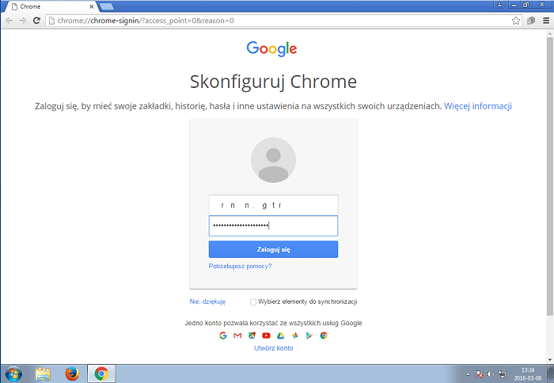
Task: Reload the page with the refresh icon
Action: 36,20
